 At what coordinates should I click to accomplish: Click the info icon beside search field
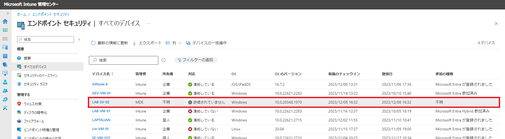[164, 60]
